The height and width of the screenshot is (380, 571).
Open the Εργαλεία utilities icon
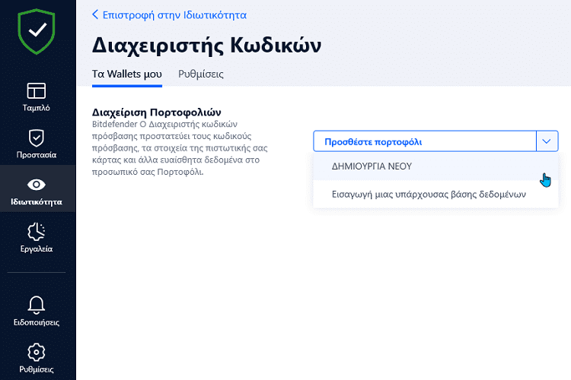[37, 232]
